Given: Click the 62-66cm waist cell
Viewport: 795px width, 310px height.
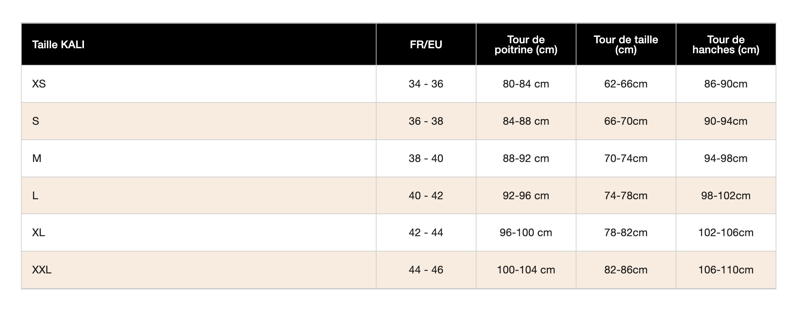Looking at the screenshot, I should [626, 84].
